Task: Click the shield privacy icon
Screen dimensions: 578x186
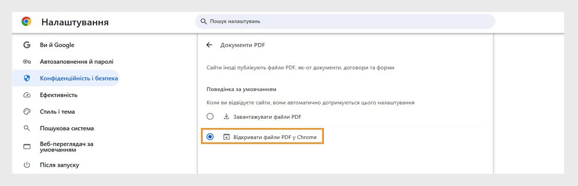Action: pos(27,78)
